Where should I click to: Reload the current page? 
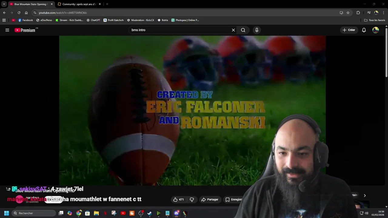[19, 13]
